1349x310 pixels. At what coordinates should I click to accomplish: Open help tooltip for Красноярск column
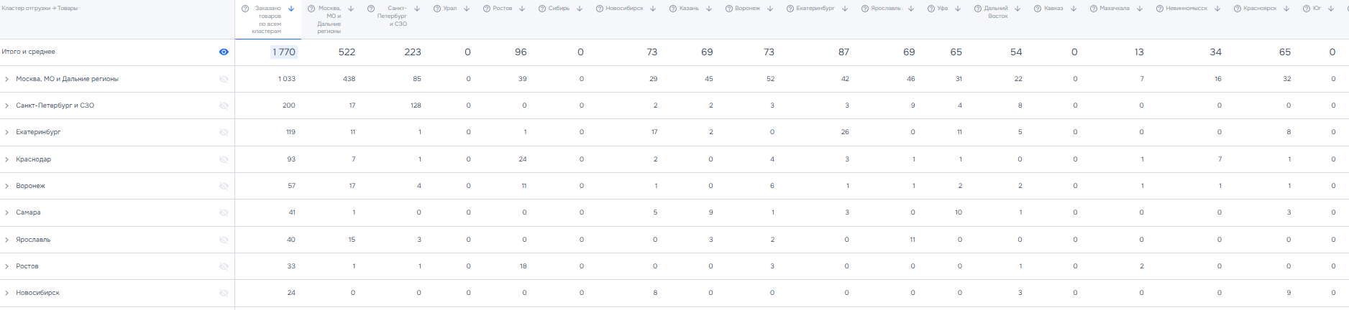1238,9
